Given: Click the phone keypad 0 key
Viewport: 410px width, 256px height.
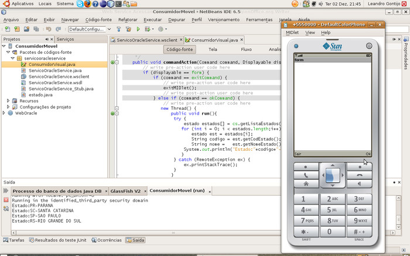Looking at the screenshot, I should [333, 231].
